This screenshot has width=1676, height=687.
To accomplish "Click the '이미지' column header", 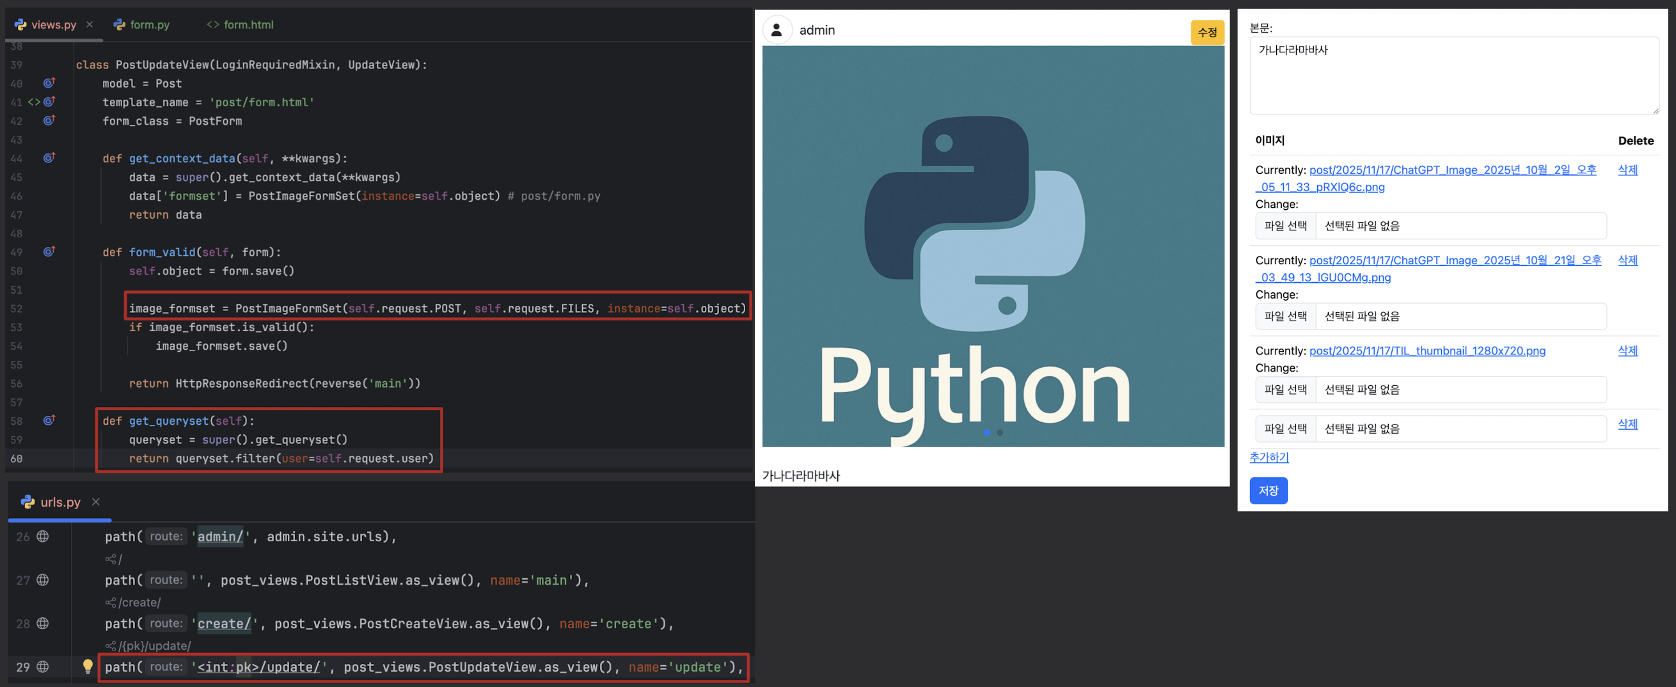I will tap(1269, 141).
